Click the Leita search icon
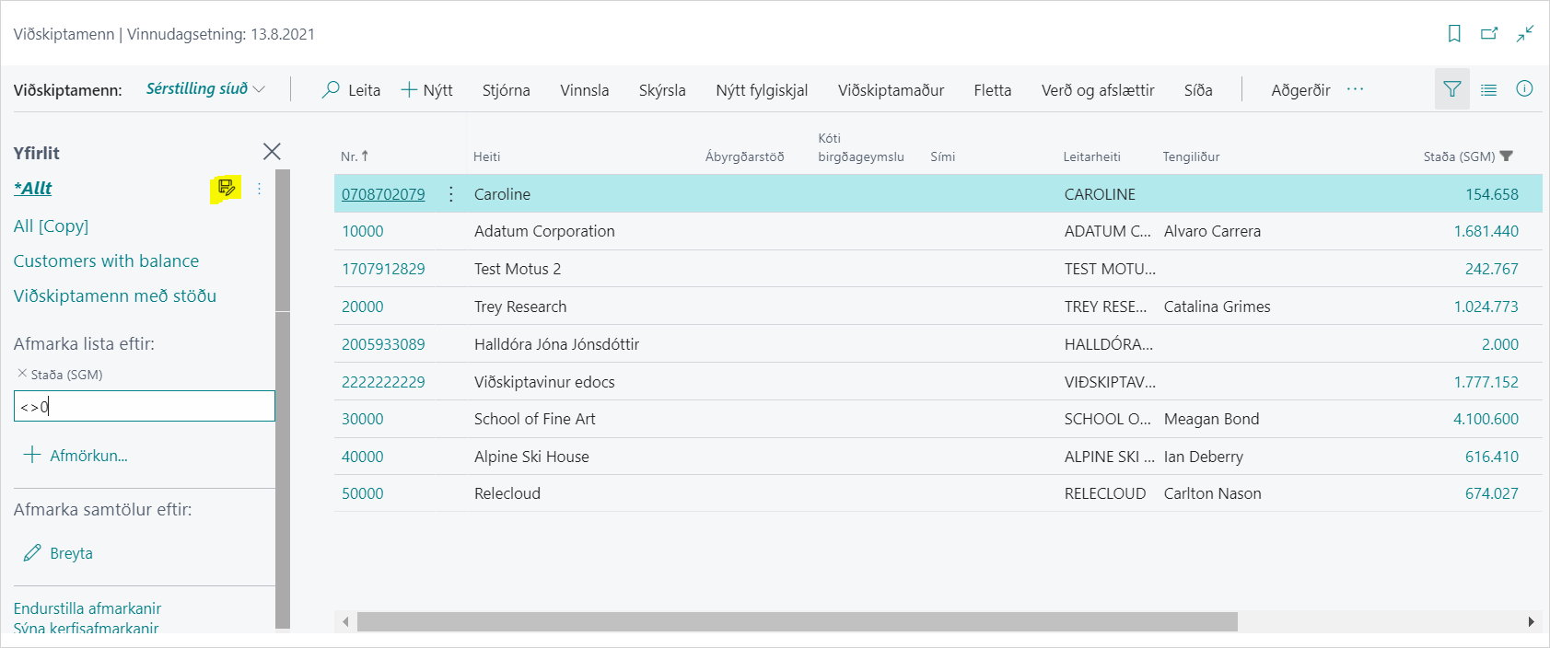 pos(331,89)
